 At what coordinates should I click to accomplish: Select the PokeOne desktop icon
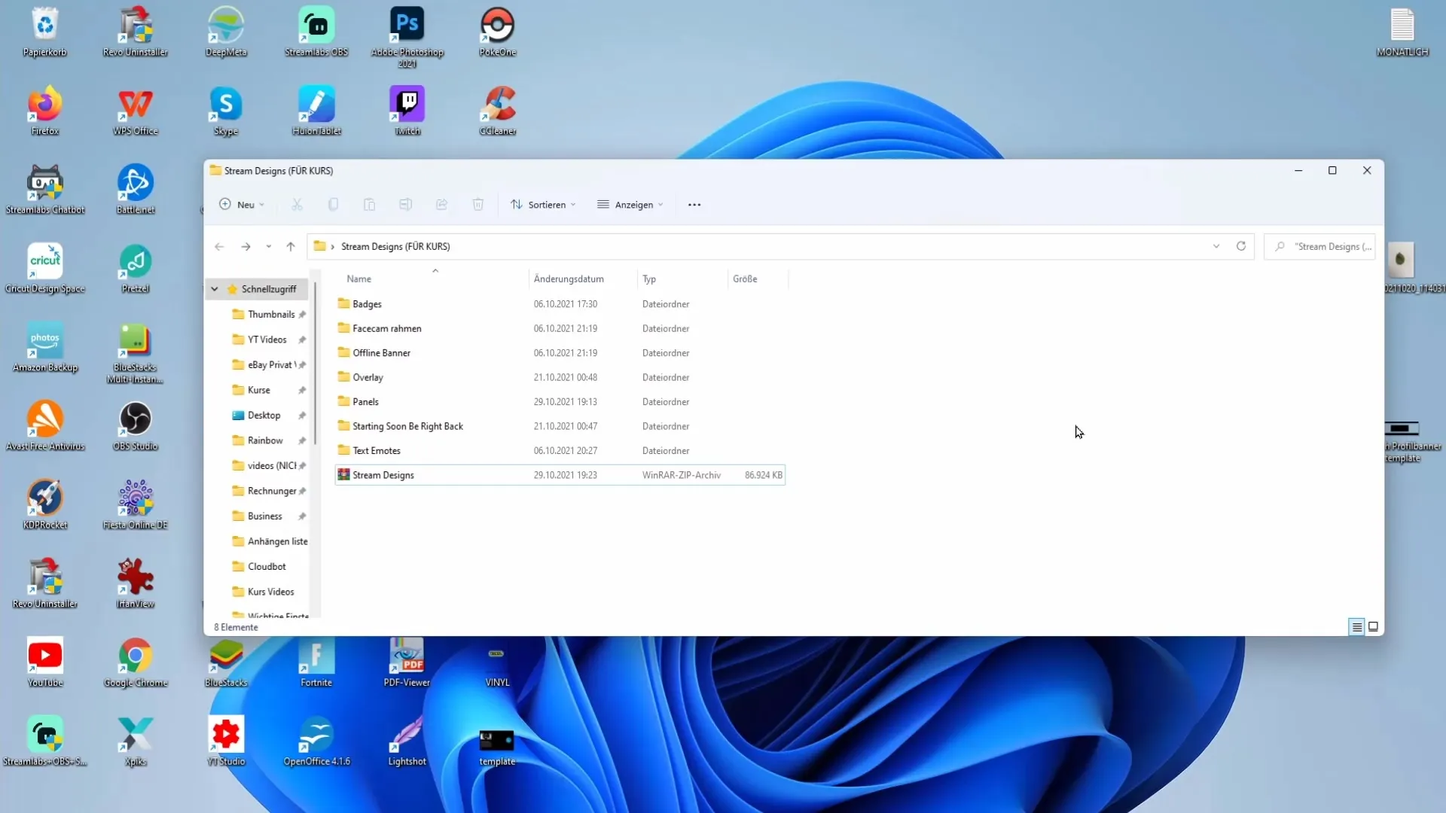[497, 32]
